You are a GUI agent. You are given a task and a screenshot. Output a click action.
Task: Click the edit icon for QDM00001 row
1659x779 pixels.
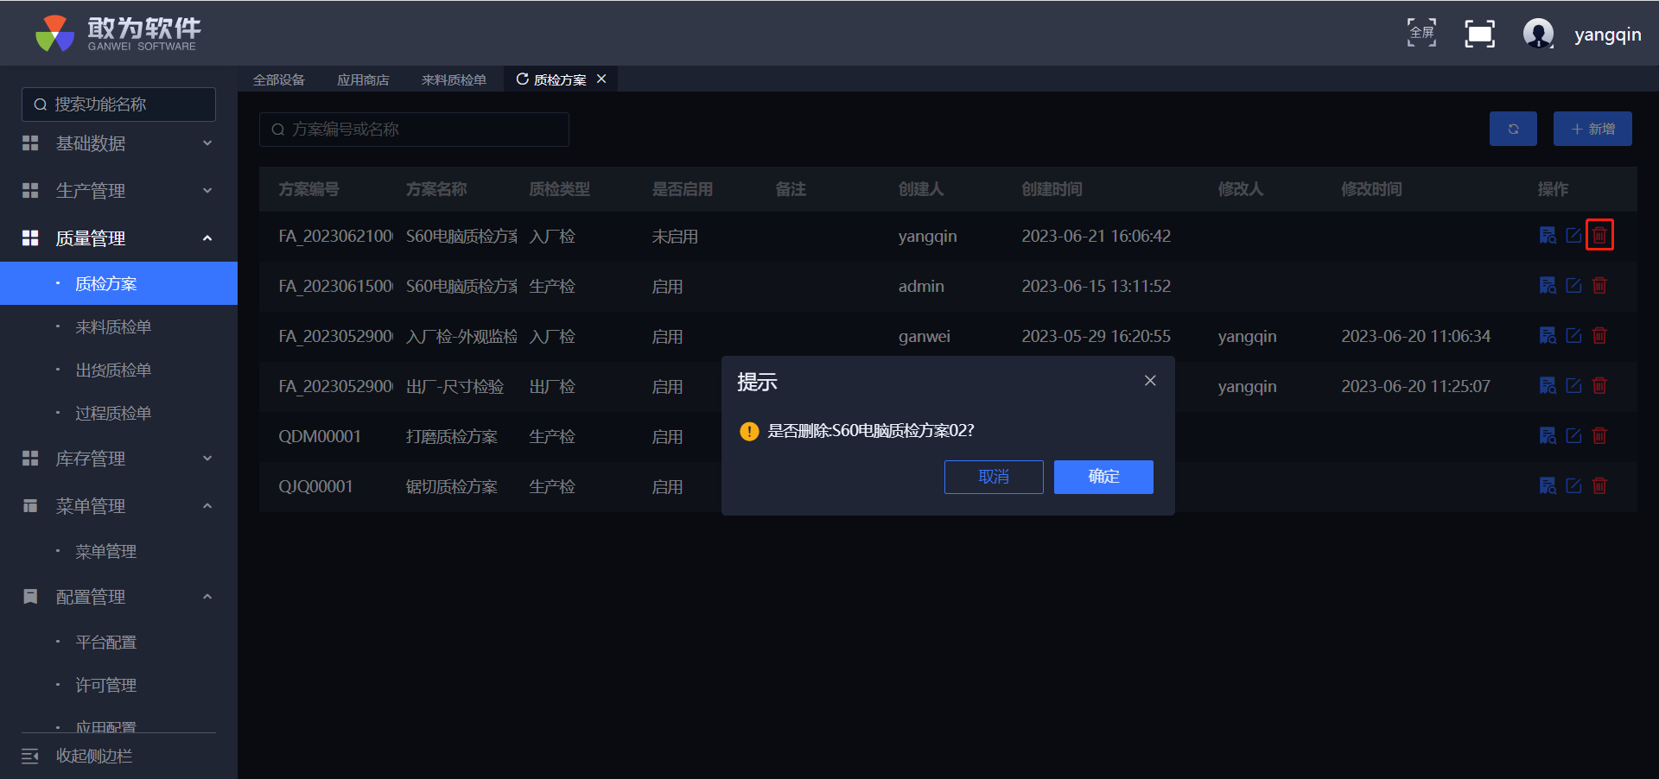pos(1573,436)
